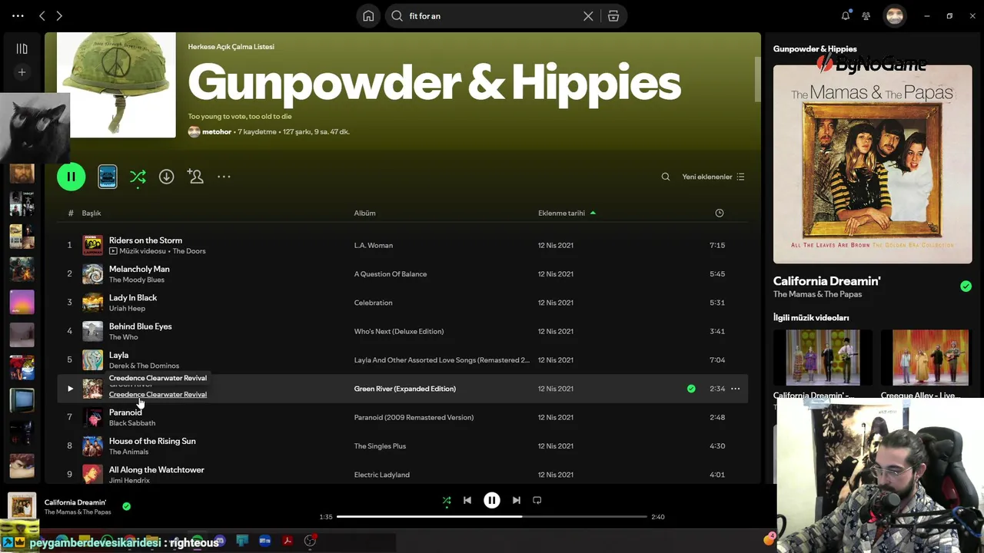Viewport: 984px width, 553px height.
Task: Open more playlist options with three dots
Action: click(x=224, y=177)
